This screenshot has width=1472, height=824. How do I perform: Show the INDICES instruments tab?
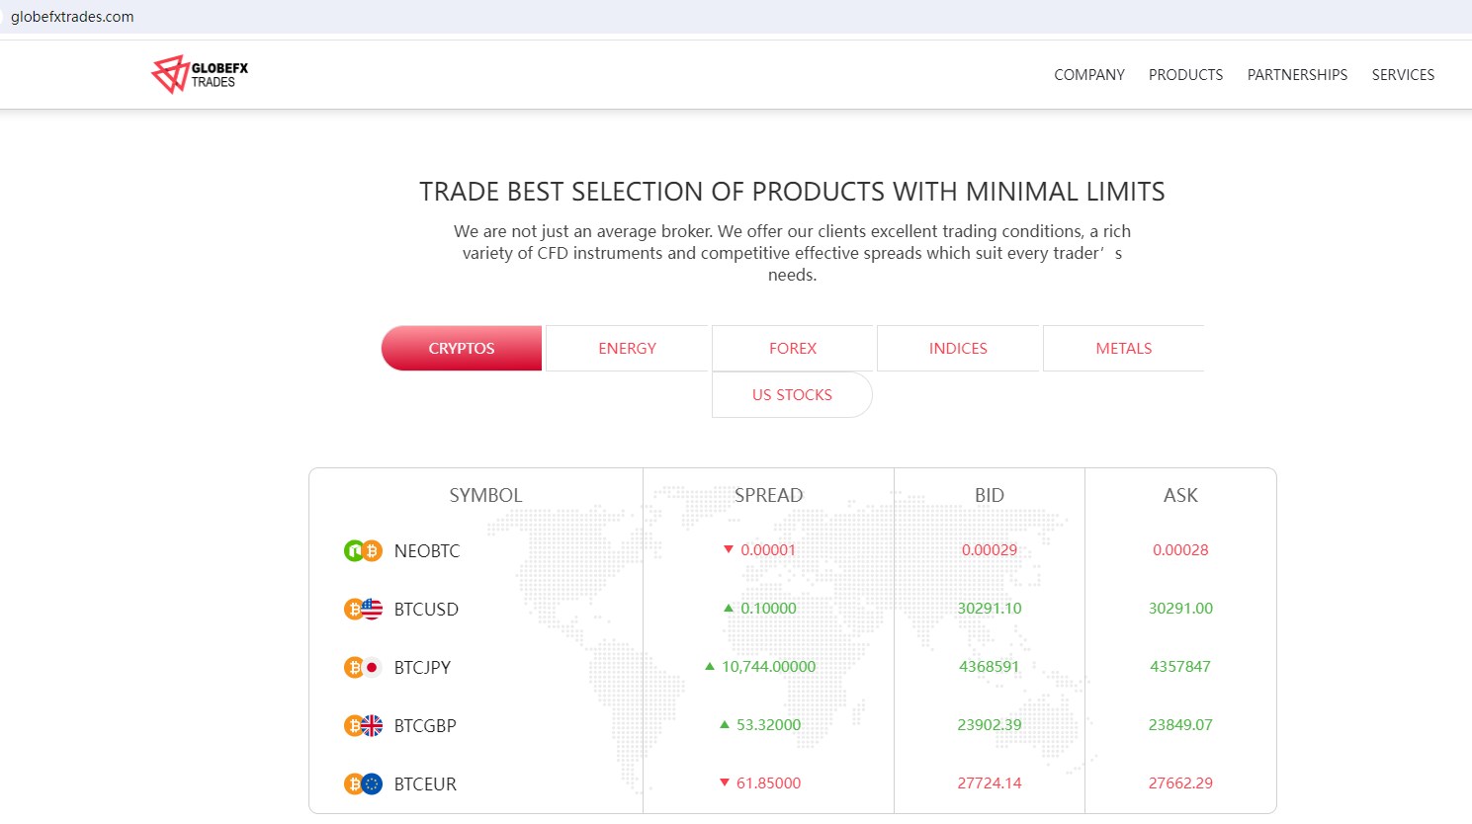pos(958,349)
